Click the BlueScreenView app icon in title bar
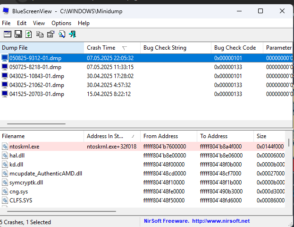Image resolution: width=294 pixels, height=227 pixels. tap(6, 11)
